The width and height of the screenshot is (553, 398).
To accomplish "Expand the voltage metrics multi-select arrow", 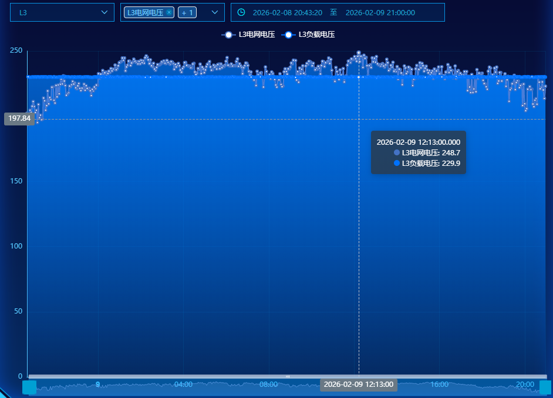I will click(214, 12).
